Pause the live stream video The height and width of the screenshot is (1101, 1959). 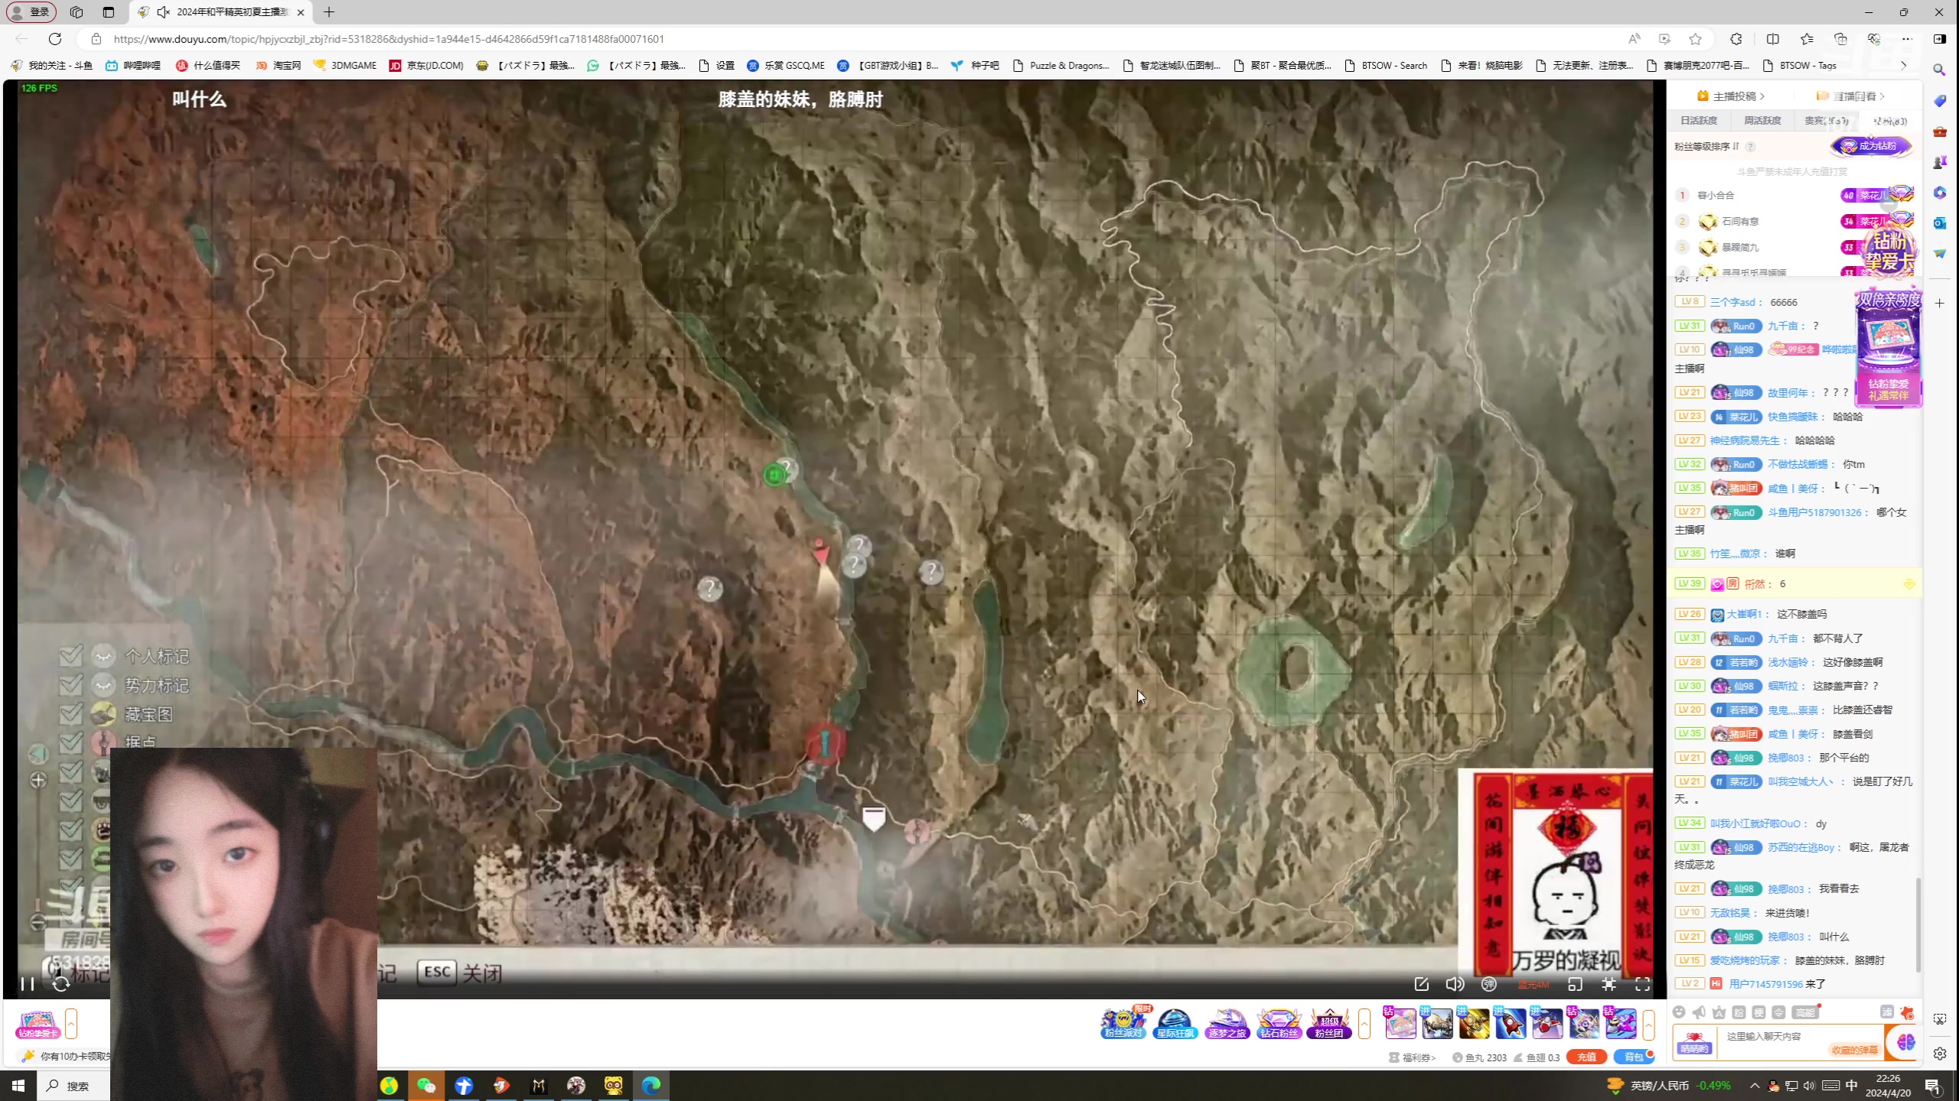[28, 984]
